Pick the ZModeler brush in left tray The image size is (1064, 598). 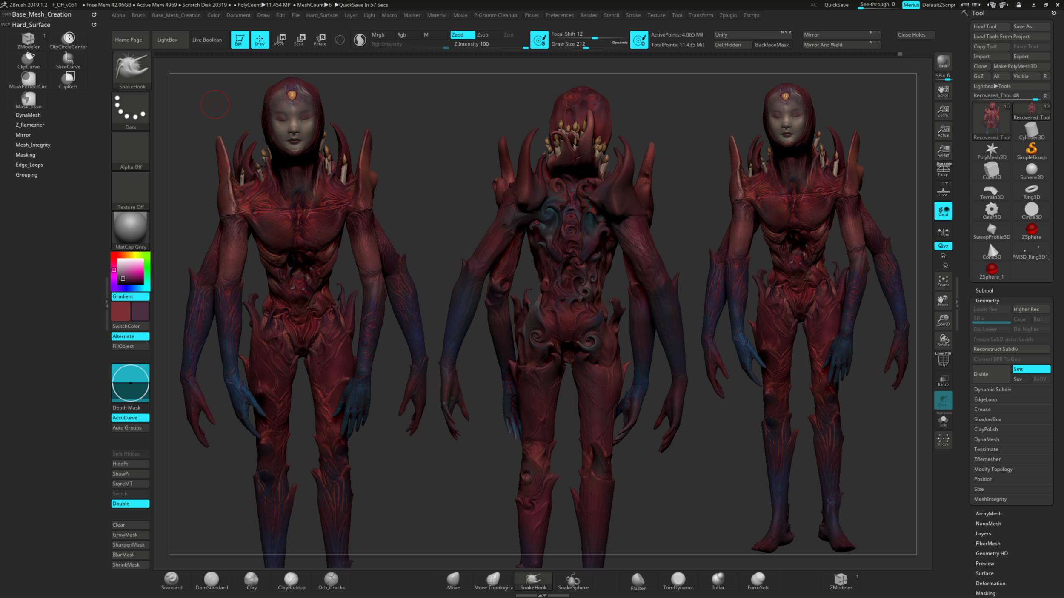point(29,41)
